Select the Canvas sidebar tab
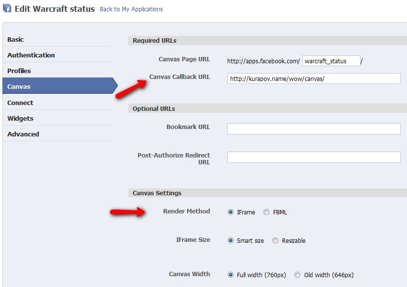The image size is (407, 287). 19,86
